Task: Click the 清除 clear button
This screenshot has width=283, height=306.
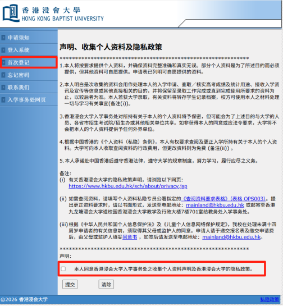Action: coord(106,285)
